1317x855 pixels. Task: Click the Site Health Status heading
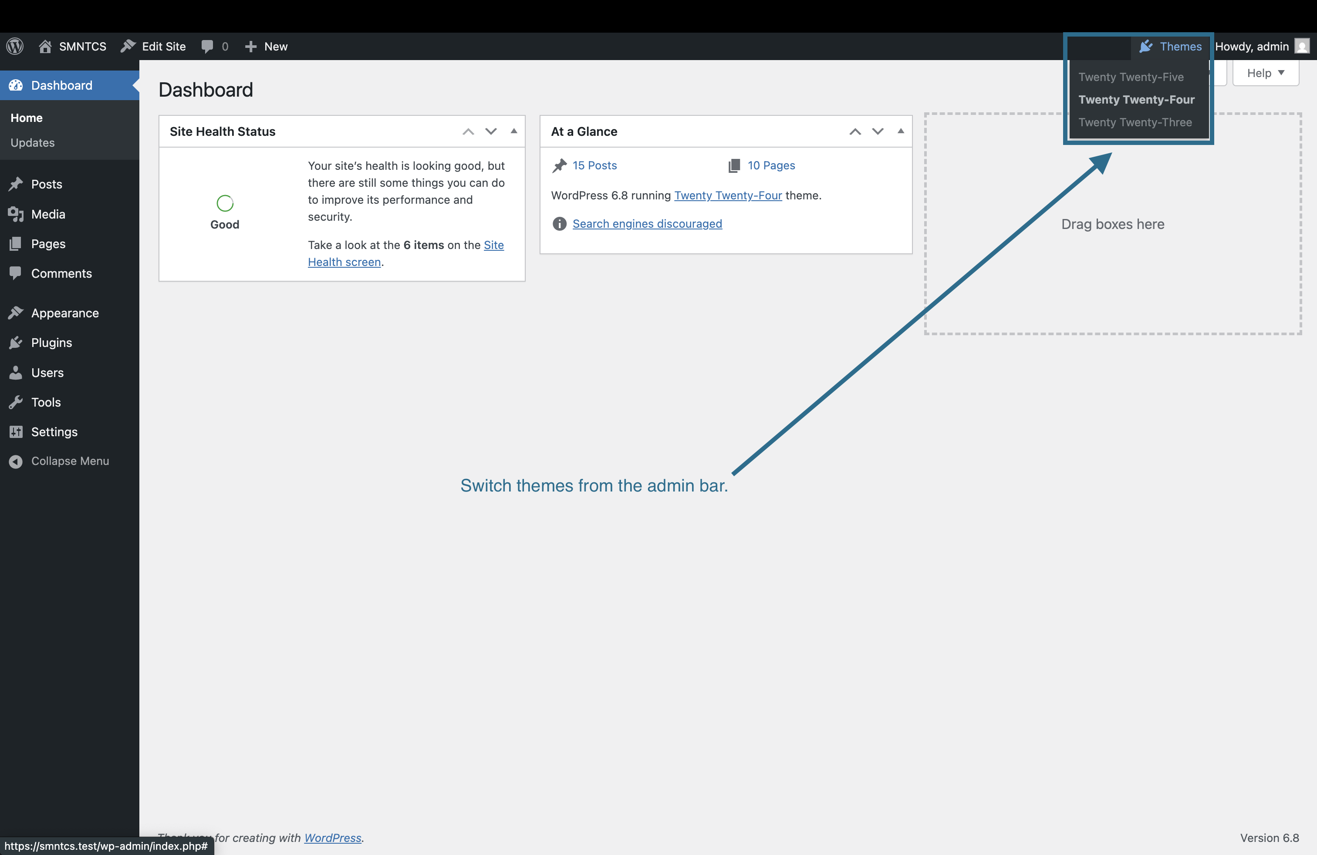tap(223, 131)
